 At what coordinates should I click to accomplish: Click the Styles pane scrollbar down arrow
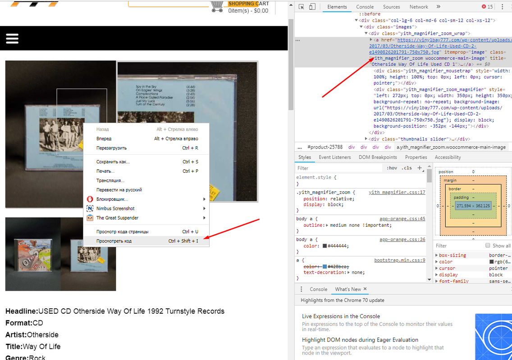429,279
